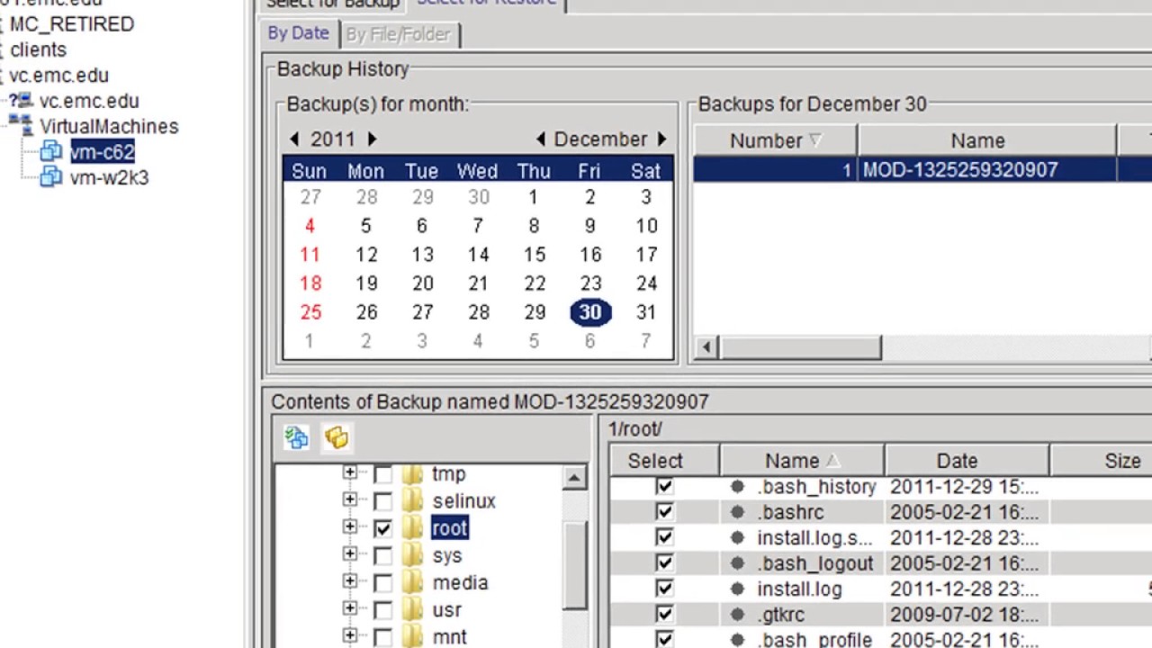Select the MC_RETIRED tree entry
1152x648 pixels.
[71, 24]
